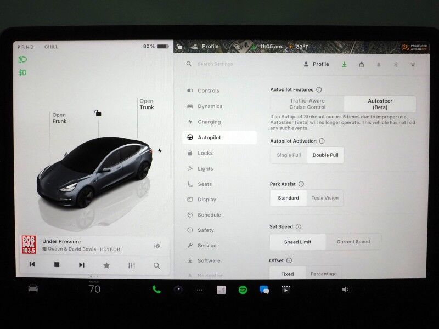Open the Software settings section
Viewport: 439px width, 329px height.
[x=209, y=260]
